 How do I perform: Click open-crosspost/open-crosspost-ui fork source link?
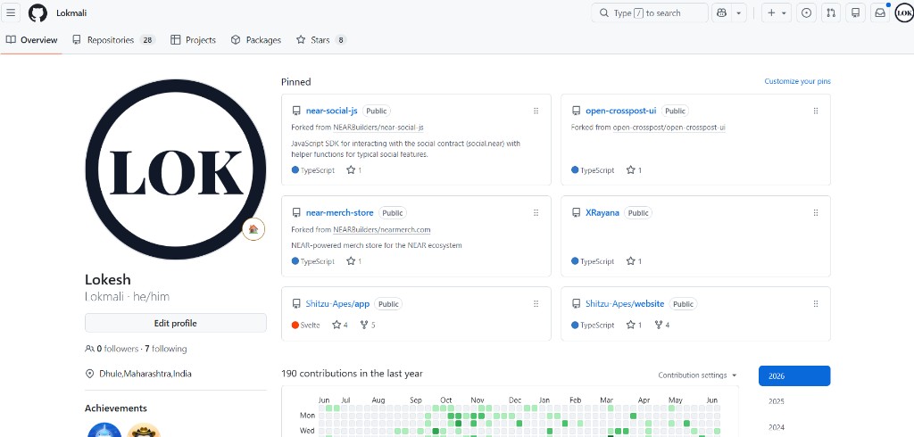(x=669, y=127)
